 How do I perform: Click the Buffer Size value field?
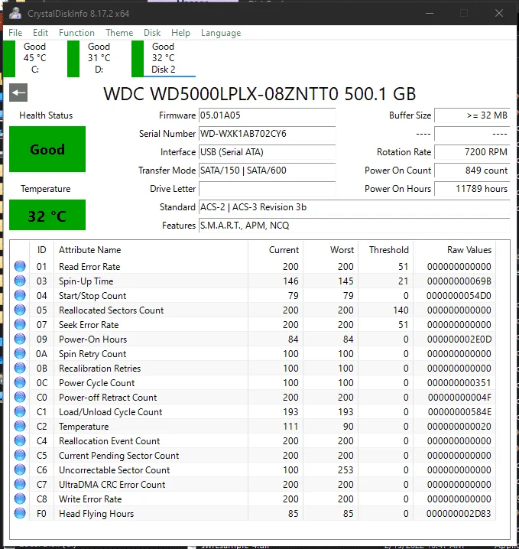tap(472, 115)
